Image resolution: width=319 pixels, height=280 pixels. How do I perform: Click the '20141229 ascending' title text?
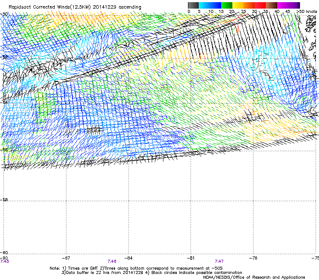(x=117, y=7)
